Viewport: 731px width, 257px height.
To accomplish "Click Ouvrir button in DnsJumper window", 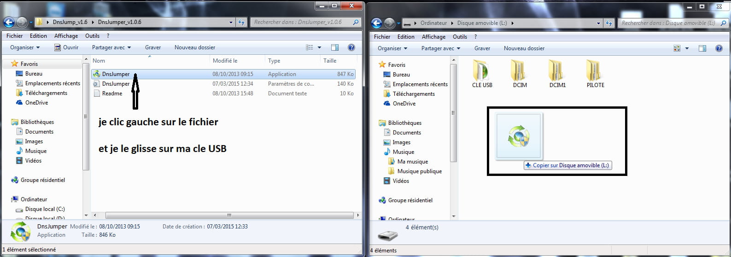I will coord(66,47).
